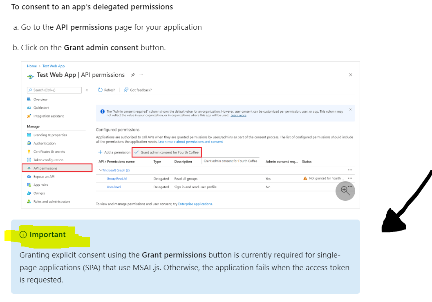Image resolution: width=432 pixels, height=302 pixels.
Task: Open the more options ellipsis beside the page title
Action: (141, 75)
